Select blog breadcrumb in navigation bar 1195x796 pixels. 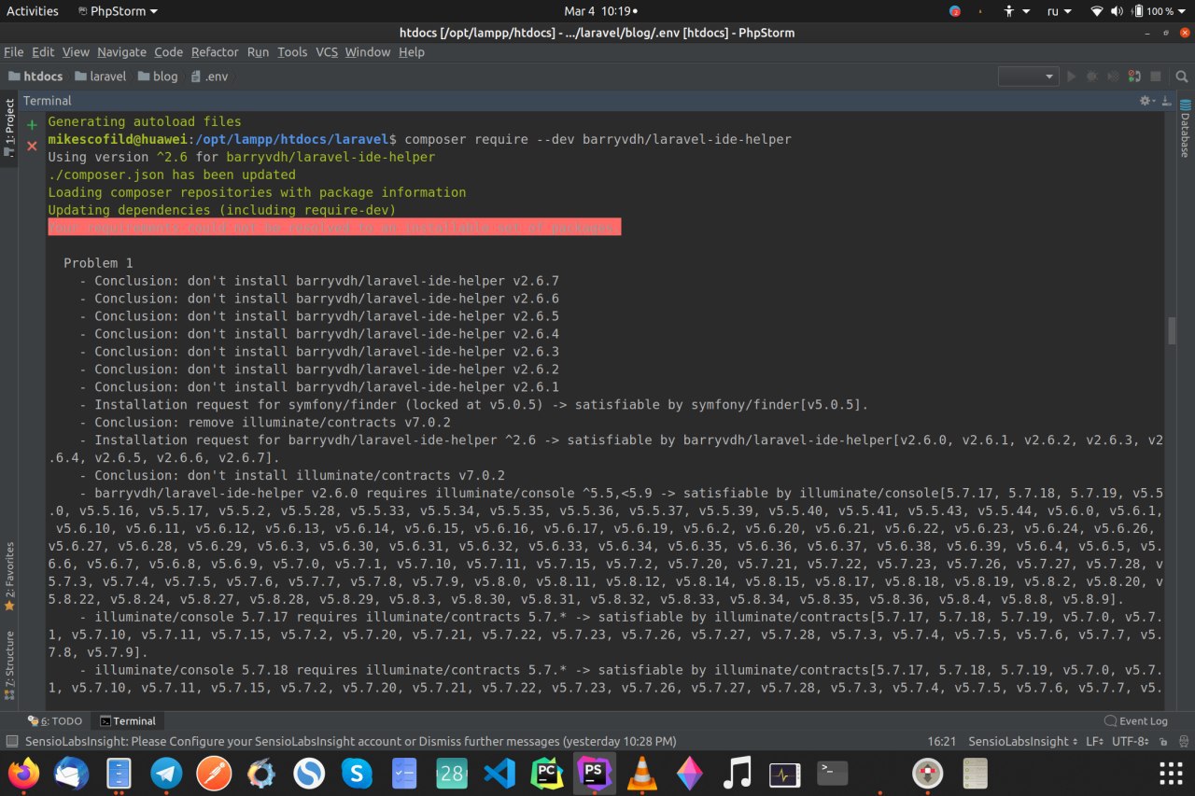158,77
